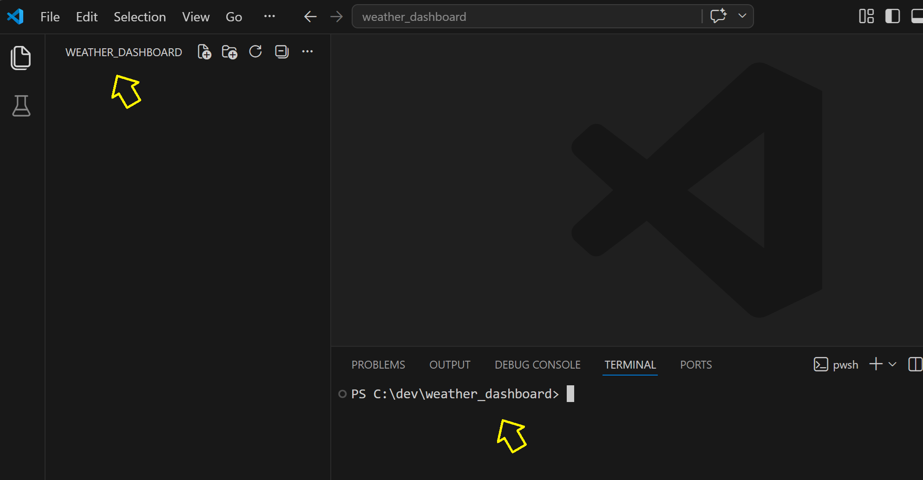Go back with the left arrow
Screen dimensions: 923x480
(x=310, y=17)
